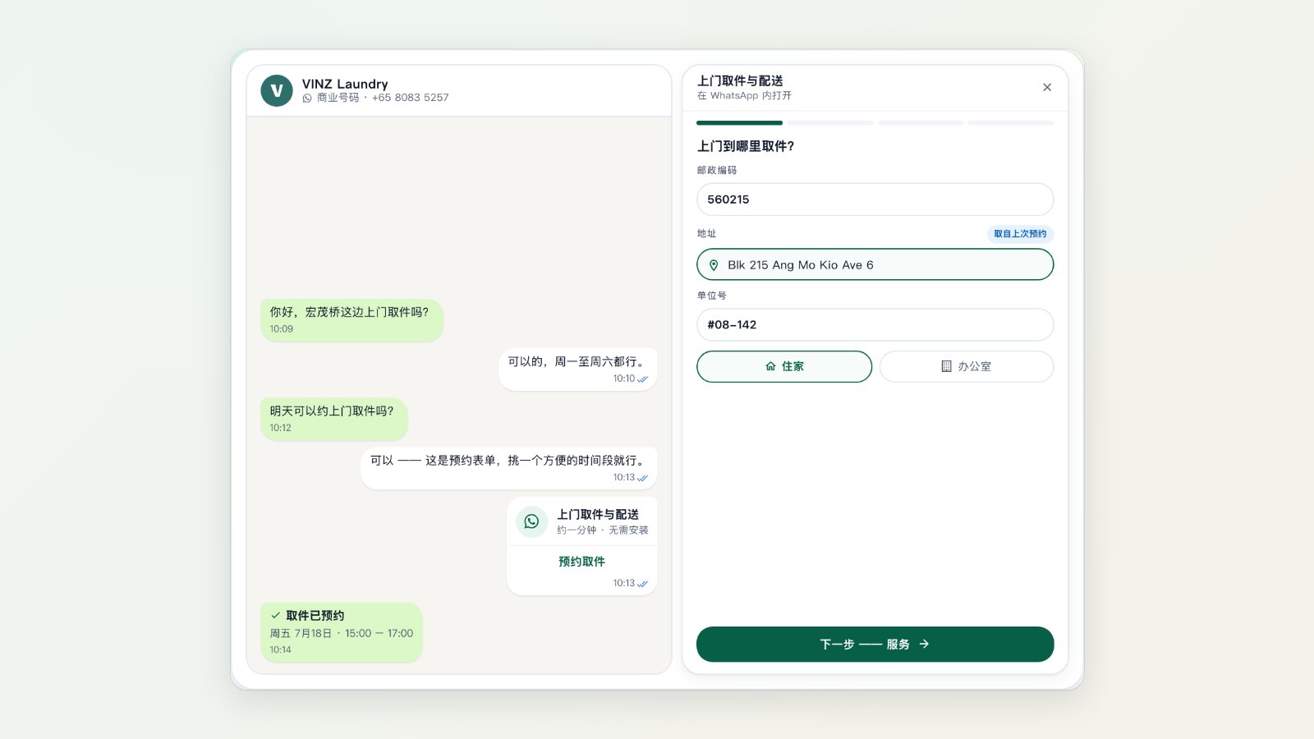Click the WhatsApp business account icon in header
This screenshot has height=739, width=1314.
click(x=307, y=98)
